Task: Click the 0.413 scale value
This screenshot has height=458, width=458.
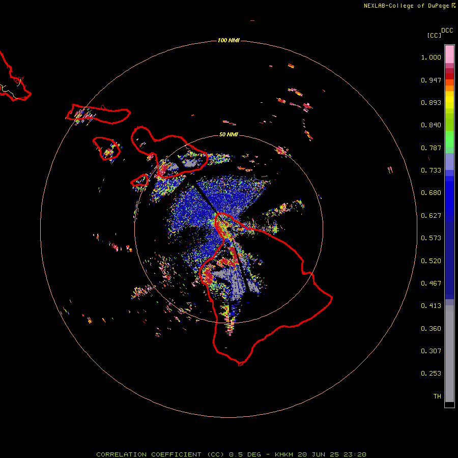Action: pos(431,306)
